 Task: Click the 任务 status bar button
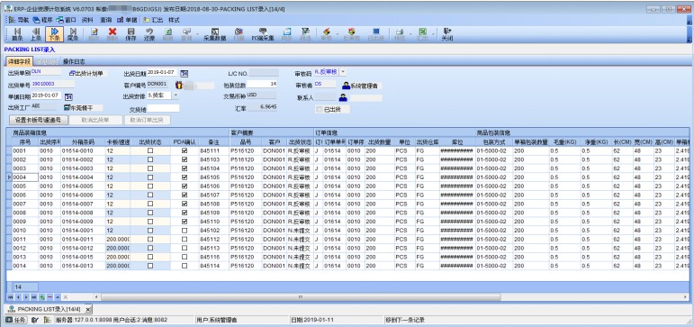click(x=16, y=319)
